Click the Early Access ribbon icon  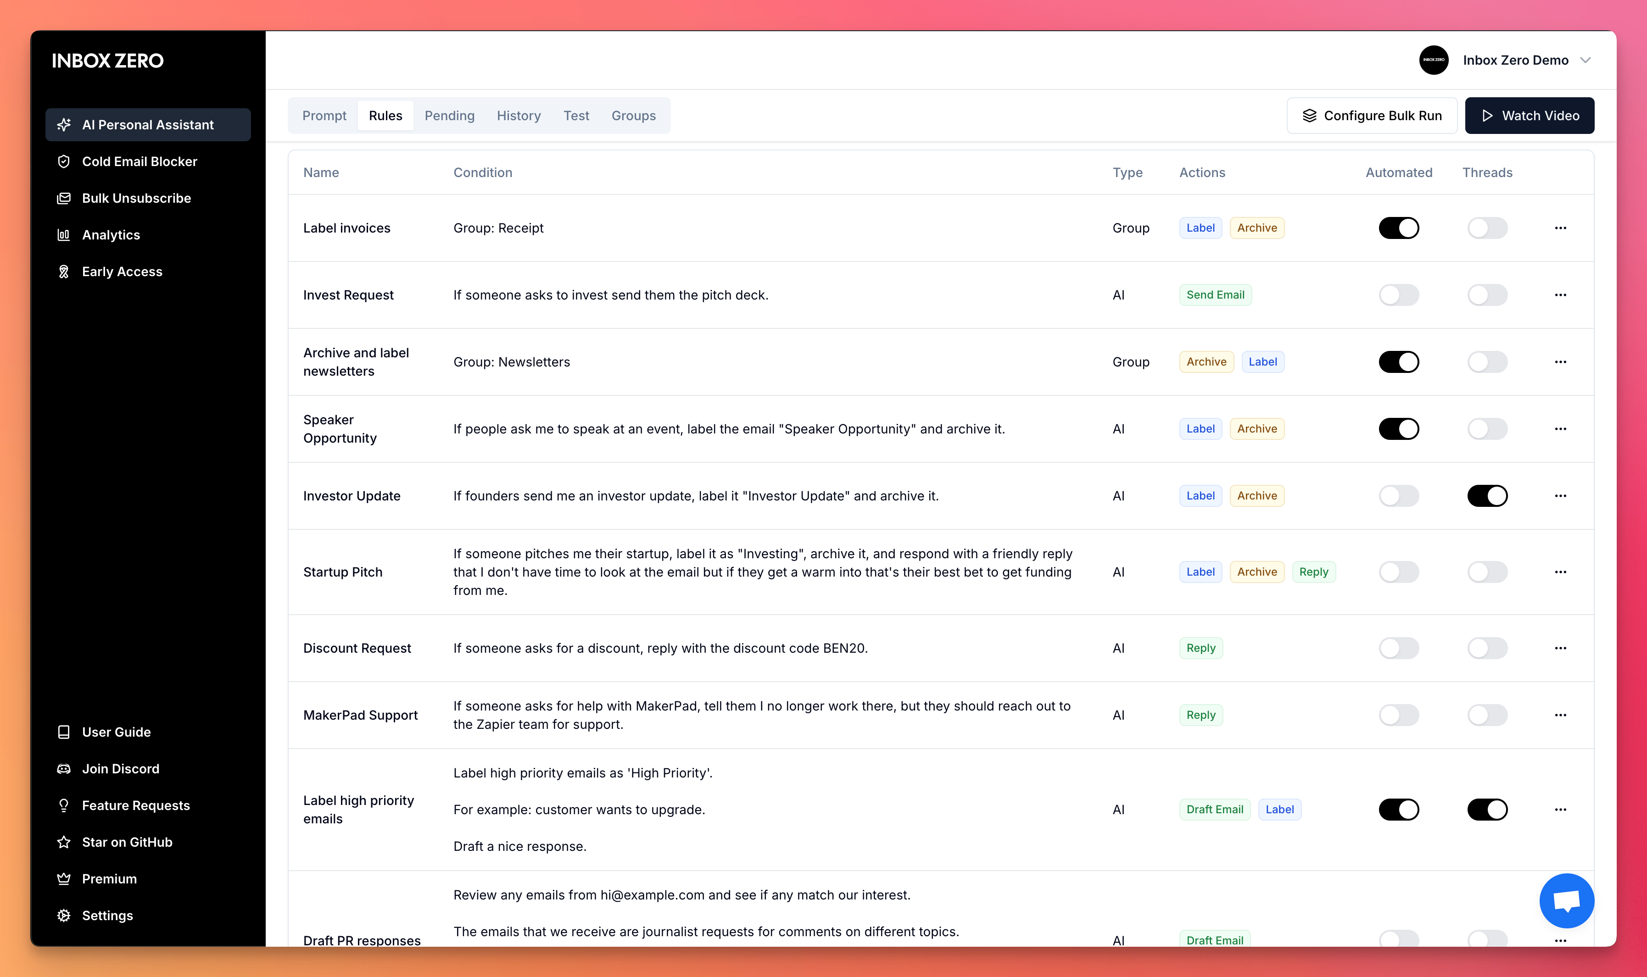[64, 272]
